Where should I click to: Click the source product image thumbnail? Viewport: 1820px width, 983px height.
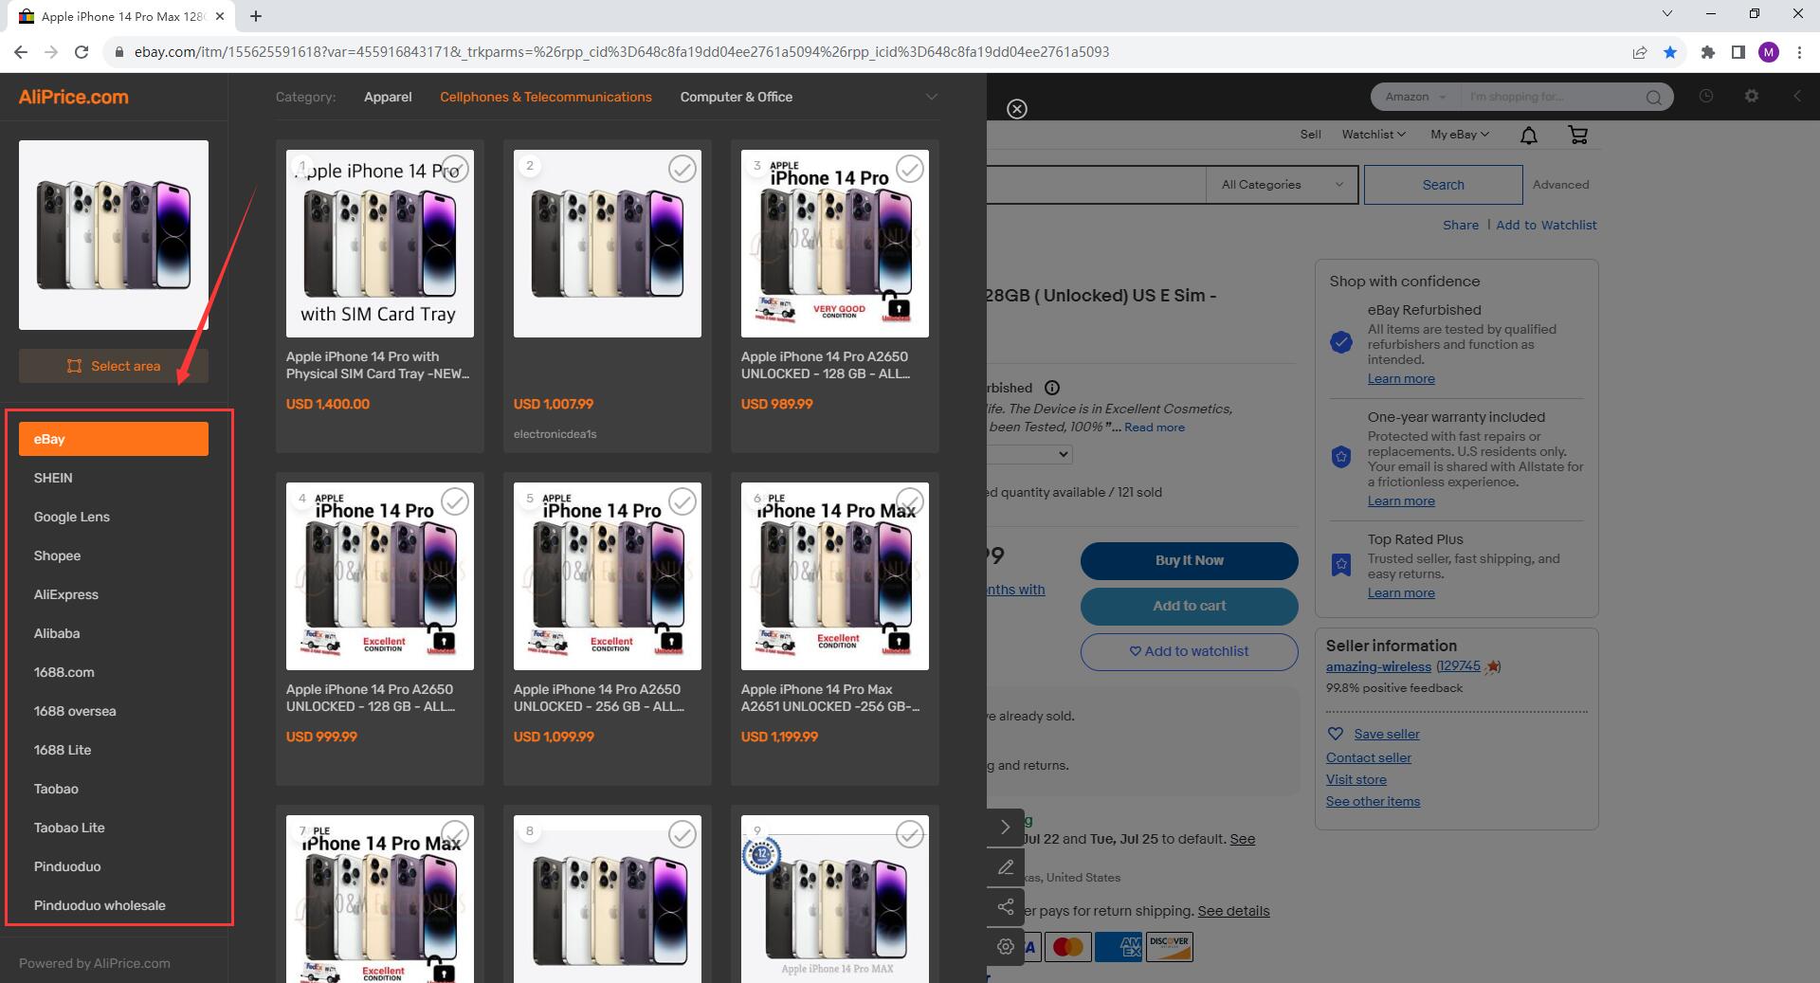[x=114, y=235]
